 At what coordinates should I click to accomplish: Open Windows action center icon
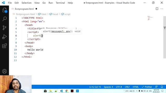coord(163,91)
